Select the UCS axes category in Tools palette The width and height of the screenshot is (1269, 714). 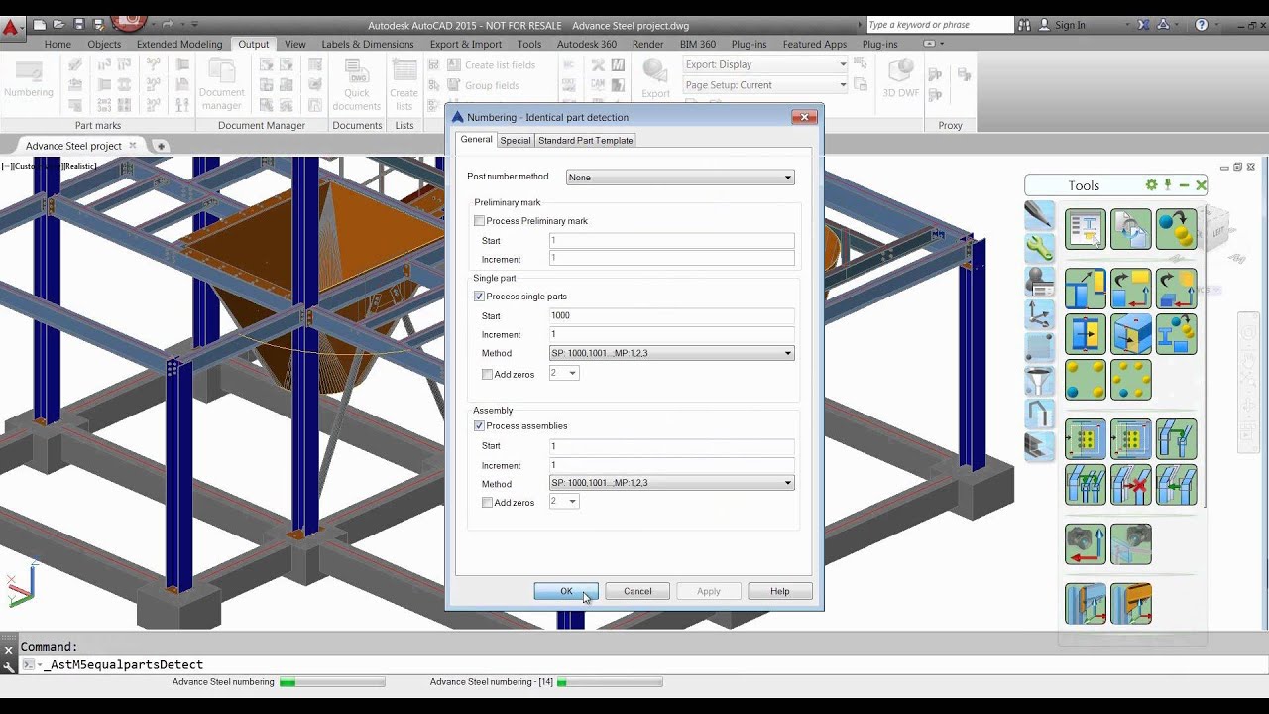(x=1039, y=313)
